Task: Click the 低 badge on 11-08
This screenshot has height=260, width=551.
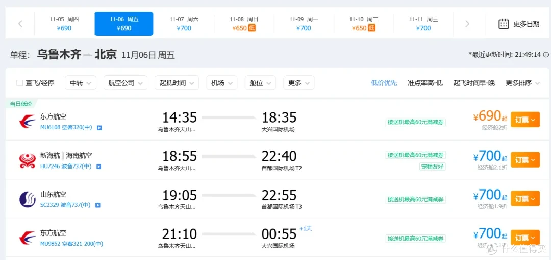Action: [x=252, y=28]
